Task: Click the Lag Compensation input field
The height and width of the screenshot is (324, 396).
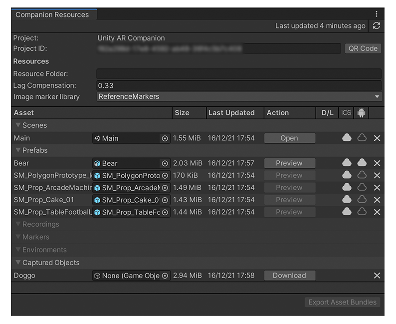Action: pyautogui.click(x=239, y=85)
